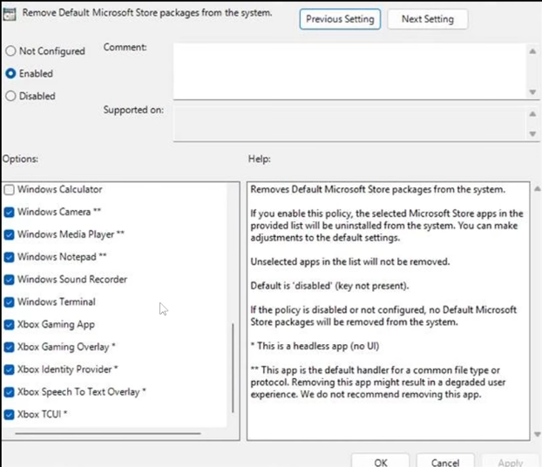Click the Help label
The height and width of the screenshot is (467, 542).
[x=260, y=159]
